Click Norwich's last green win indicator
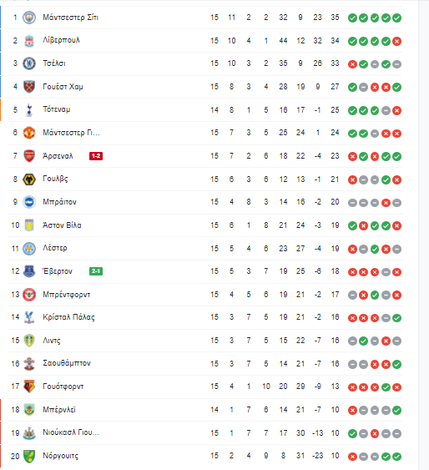This screenshot has height=470, width=429. coord(397,457)
